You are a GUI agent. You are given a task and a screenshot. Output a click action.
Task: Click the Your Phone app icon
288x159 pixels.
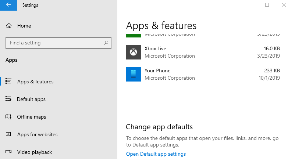point(134,74)
